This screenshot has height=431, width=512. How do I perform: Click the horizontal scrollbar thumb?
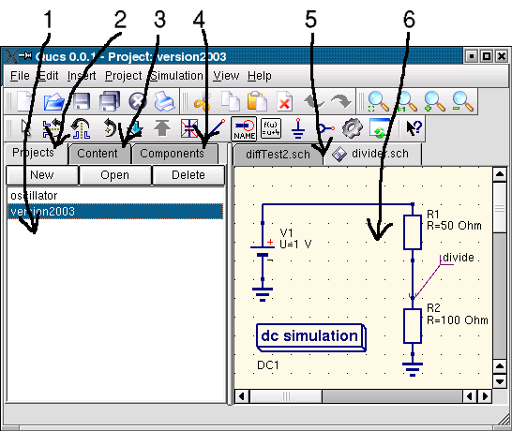[286, 396]
